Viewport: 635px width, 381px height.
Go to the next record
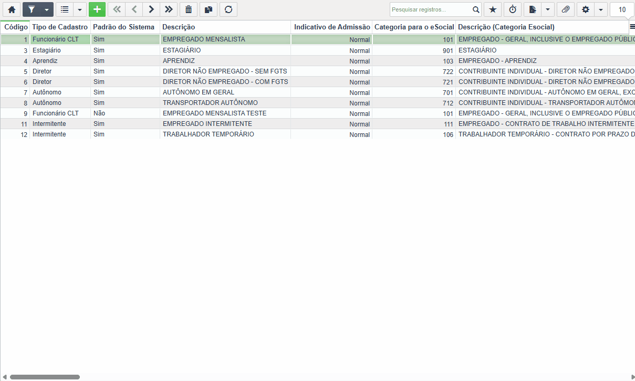[x=151, y=9]
